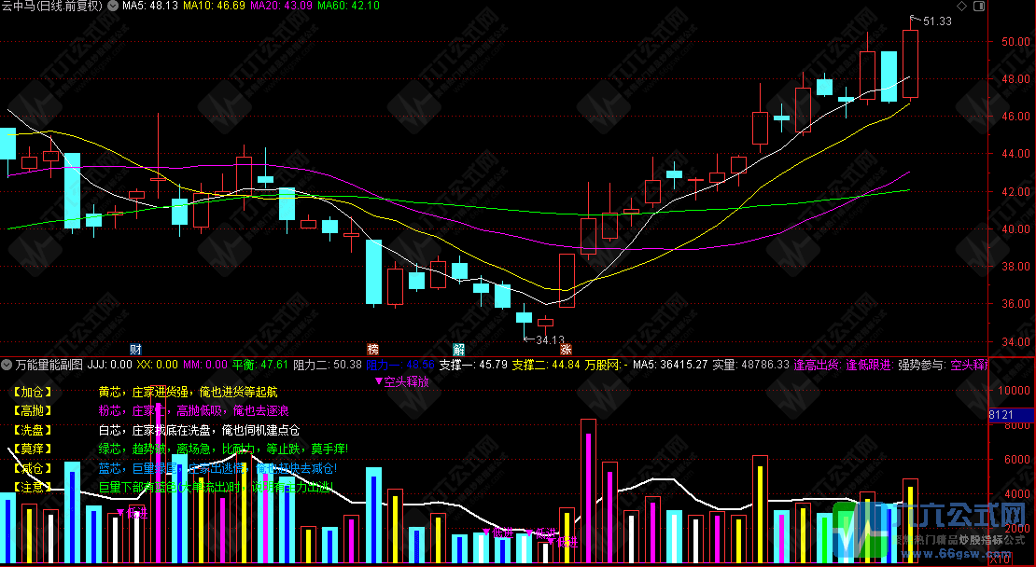Viewport: 1036px width, 567px height.
Task: Click the MA5: 36415.27 volume average label
Action: coord(671,365)
